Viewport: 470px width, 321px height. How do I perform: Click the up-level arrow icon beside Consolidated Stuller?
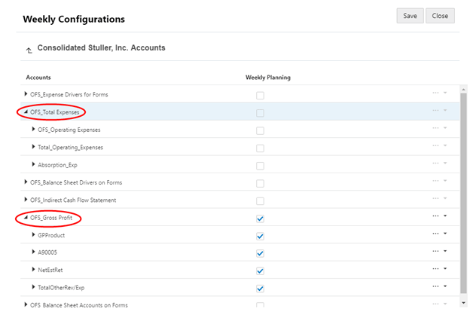coord(29,50)
